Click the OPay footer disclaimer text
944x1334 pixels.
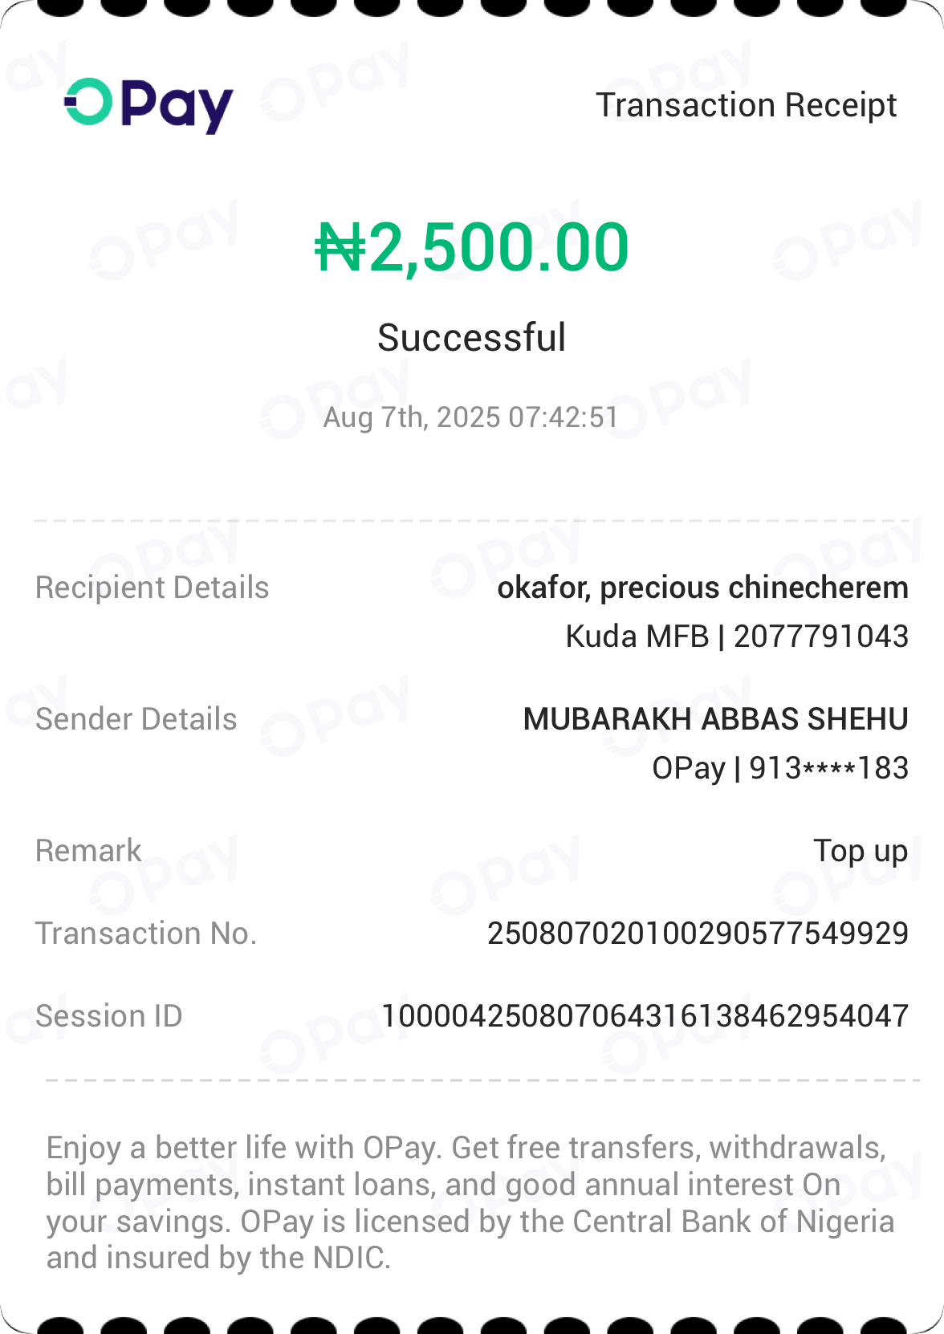(x=470, y=1202)
